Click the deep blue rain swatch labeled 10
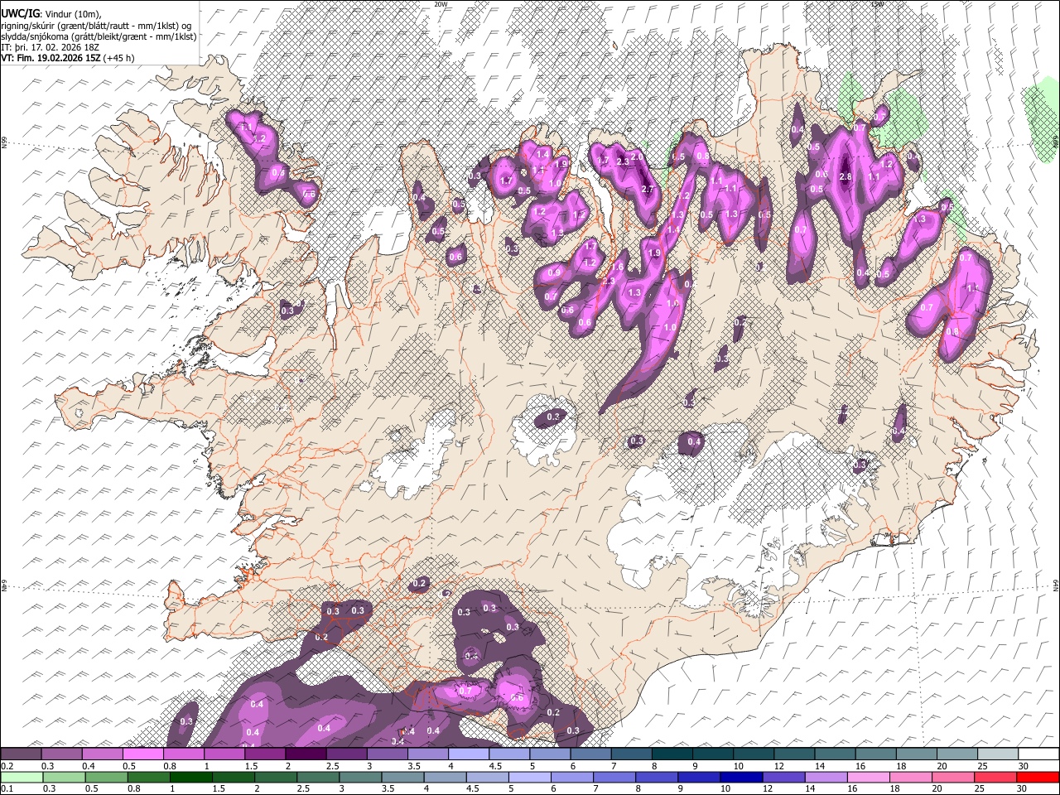The height and width of the screenshot is (795, 1060). [741, 777]
